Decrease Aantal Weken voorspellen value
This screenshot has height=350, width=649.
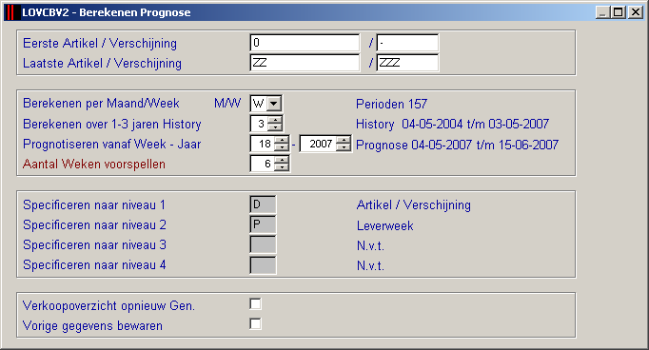[x=282, y=166]
